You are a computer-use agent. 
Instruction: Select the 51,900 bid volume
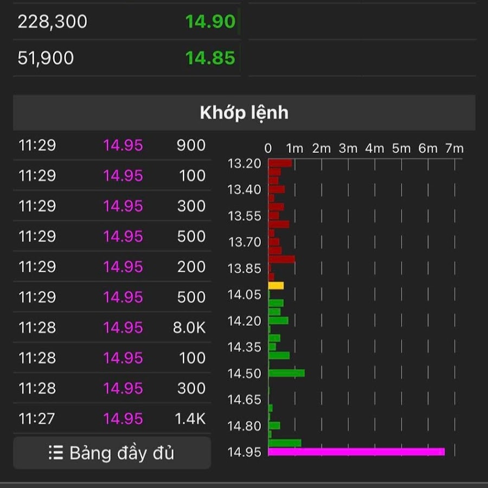tap(46, 58)
